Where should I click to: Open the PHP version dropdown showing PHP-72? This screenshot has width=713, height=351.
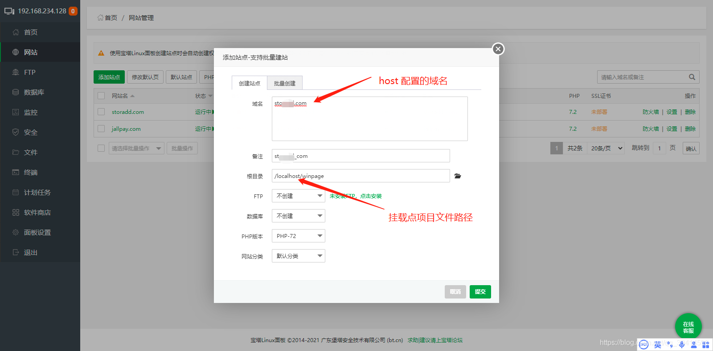click(299, 236)
